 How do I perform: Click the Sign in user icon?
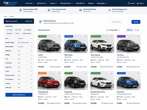[138, 3]
